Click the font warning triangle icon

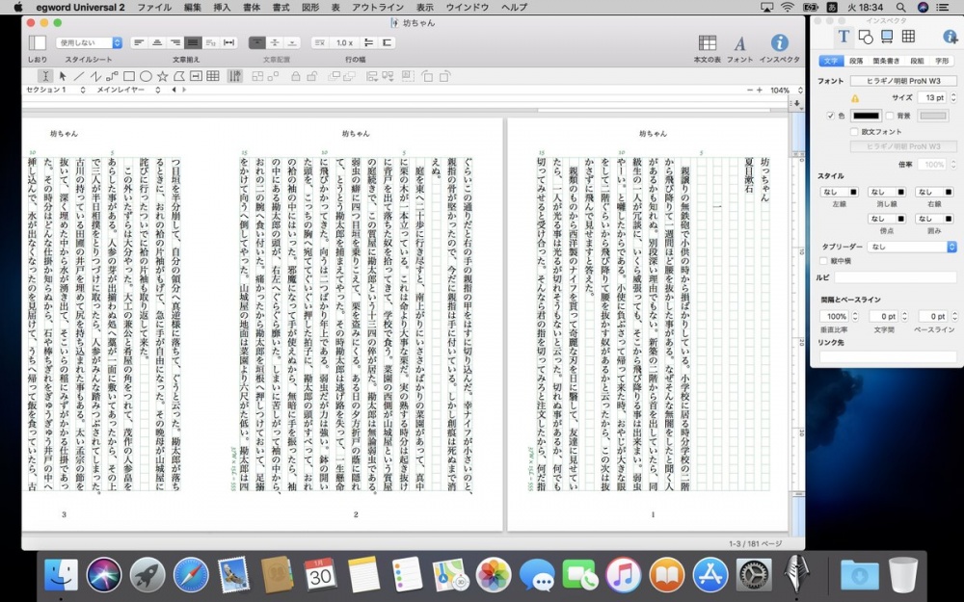tap(854, 98)
